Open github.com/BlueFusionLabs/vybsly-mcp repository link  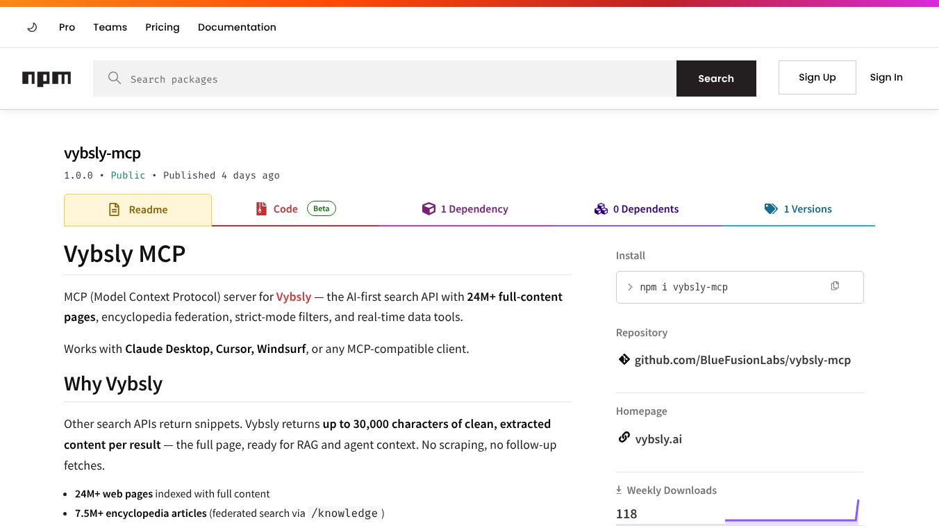(742, 360)
